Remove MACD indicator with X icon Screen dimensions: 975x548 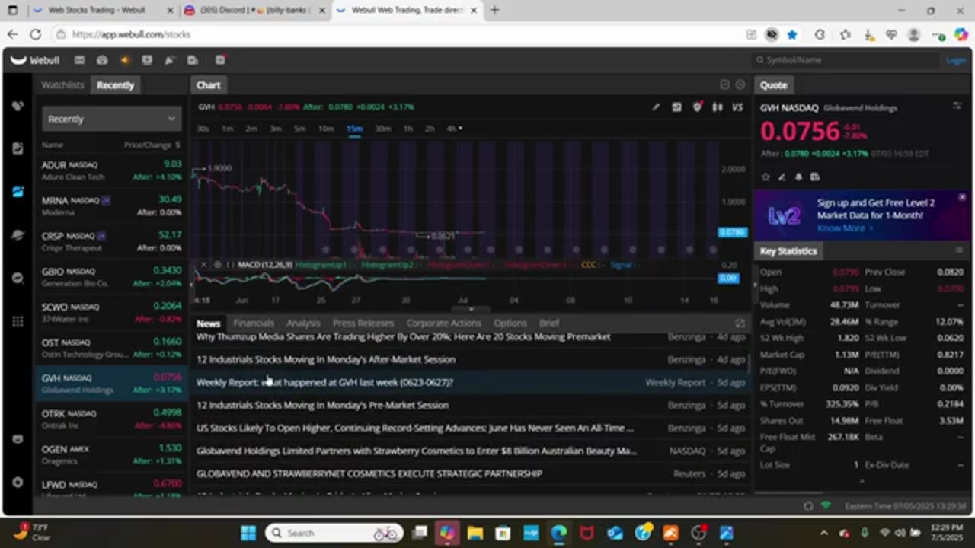click(x=203, y=264)
